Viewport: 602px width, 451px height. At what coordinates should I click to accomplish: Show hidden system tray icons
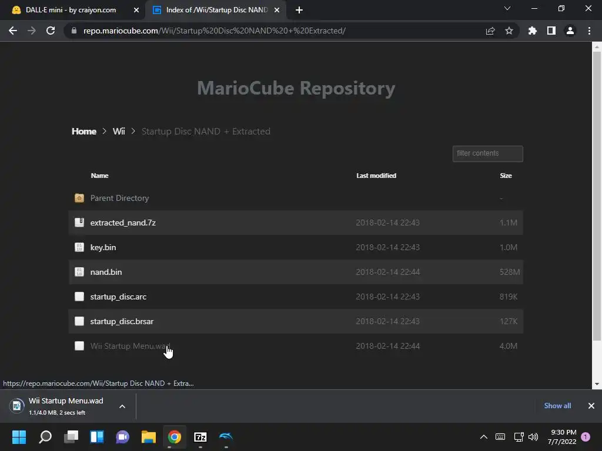point(484,437)
